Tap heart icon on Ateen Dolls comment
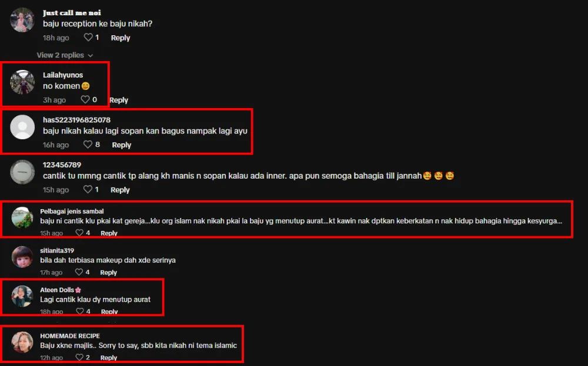Viewport: 588px width, 366px height. point(79,311)
